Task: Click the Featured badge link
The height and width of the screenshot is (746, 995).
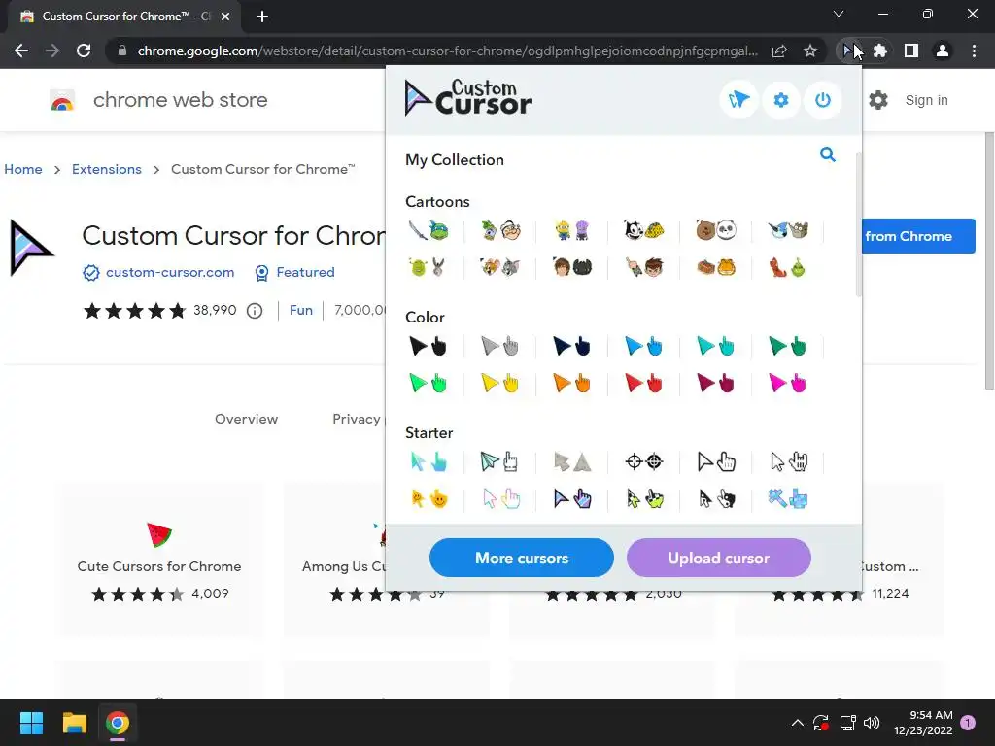Action: [305, 272]
